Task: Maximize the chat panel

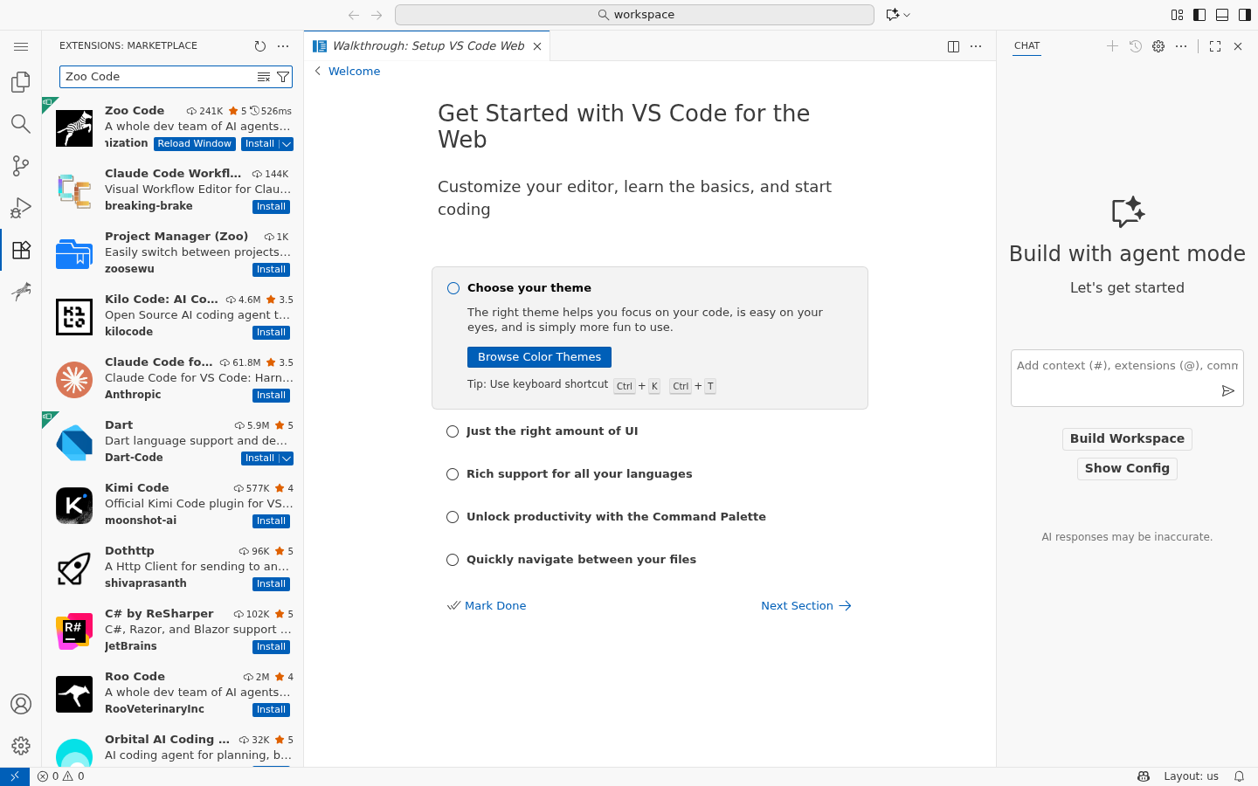Action: 1215,46
